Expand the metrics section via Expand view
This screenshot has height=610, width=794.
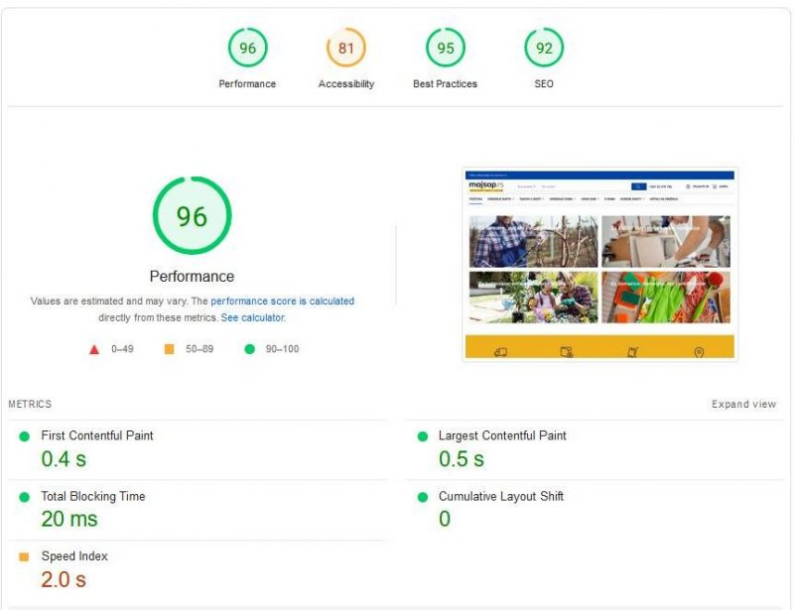pos(742,404)
